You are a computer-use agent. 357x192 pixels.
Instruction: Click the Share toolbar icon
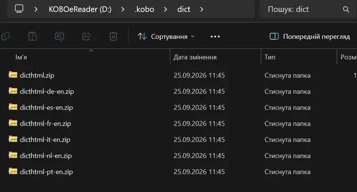pyautogui.click(x=87, y=36)
